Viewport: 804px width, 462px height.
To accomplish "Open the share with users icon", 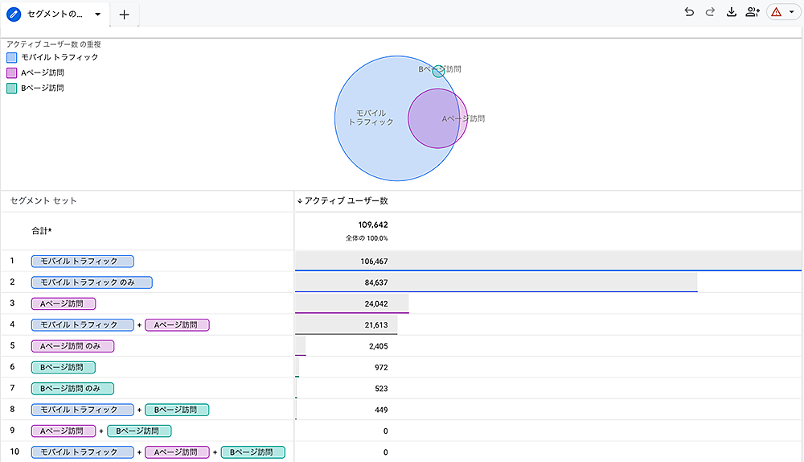I will coord(753,12).
